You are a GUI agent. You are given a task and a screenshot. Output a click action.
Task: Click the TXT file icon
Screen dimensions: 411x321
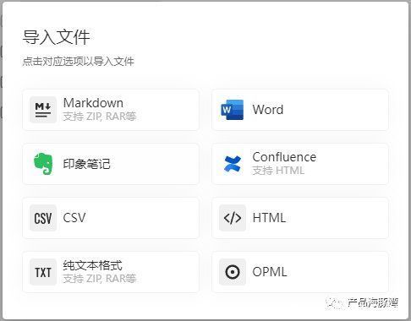coord(43,272)
